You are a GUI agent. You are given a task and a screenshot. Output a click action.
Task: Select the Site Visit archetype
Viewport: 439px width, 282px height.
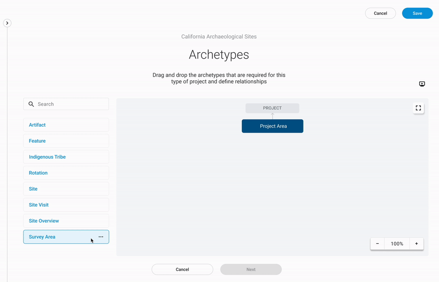click(66, 205)
